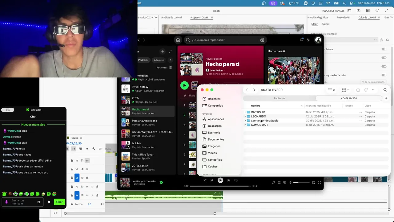Toggle V3 track output eye in Premiere
The image size is (394, 222).
coord(87,161)
